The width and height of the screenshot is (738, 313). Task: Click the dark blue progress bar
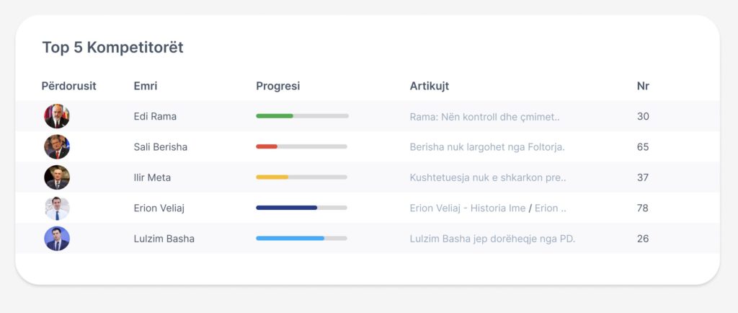[287, 208]
